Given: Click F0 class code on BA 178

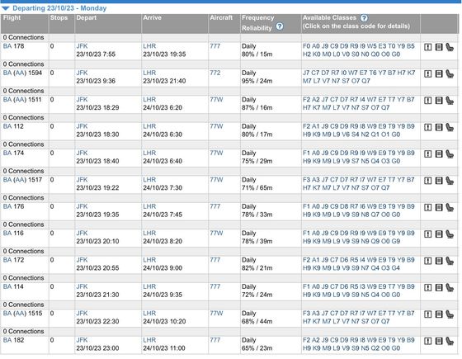Looking at the screenshot, I should click(x=306, y=46).
